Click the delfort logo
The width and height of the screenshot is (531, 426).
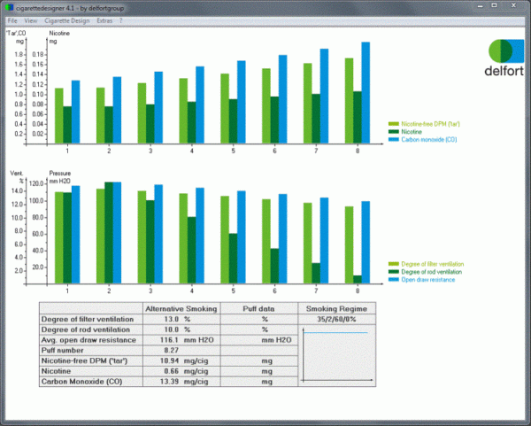tap(504, 57)
